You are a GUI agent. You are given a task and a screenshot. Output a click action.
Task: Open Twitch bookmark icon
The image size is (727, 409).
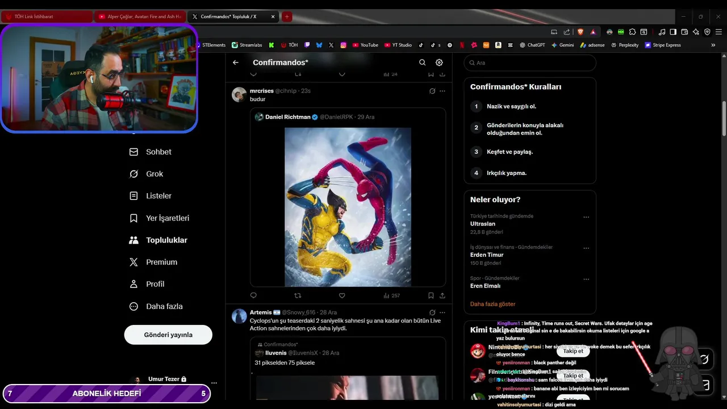[307, 45]
